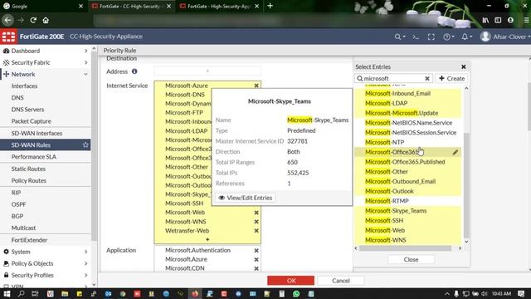Click the microsoft search input field

pyautogui.click(x=392, y=78)
